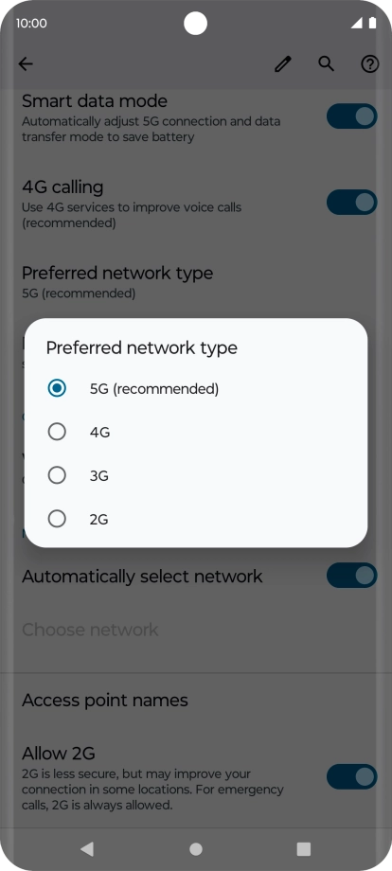The height and width of the screenshot is (871, 392).
Task: Tap the Android home circle button
Action: [x=196, y=848]
